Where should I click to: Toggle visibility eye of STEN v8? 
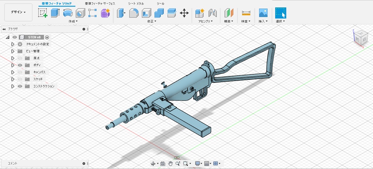coord(15,37)
